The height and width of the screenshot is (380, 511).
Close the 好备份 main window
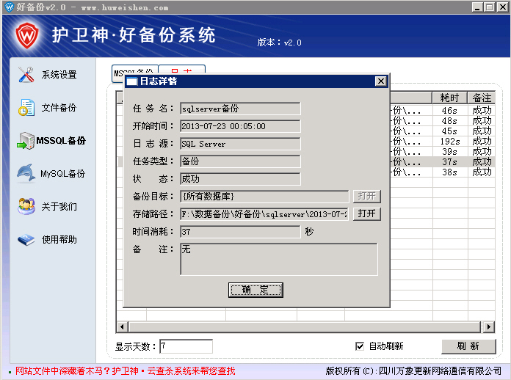tap(502, 7)
